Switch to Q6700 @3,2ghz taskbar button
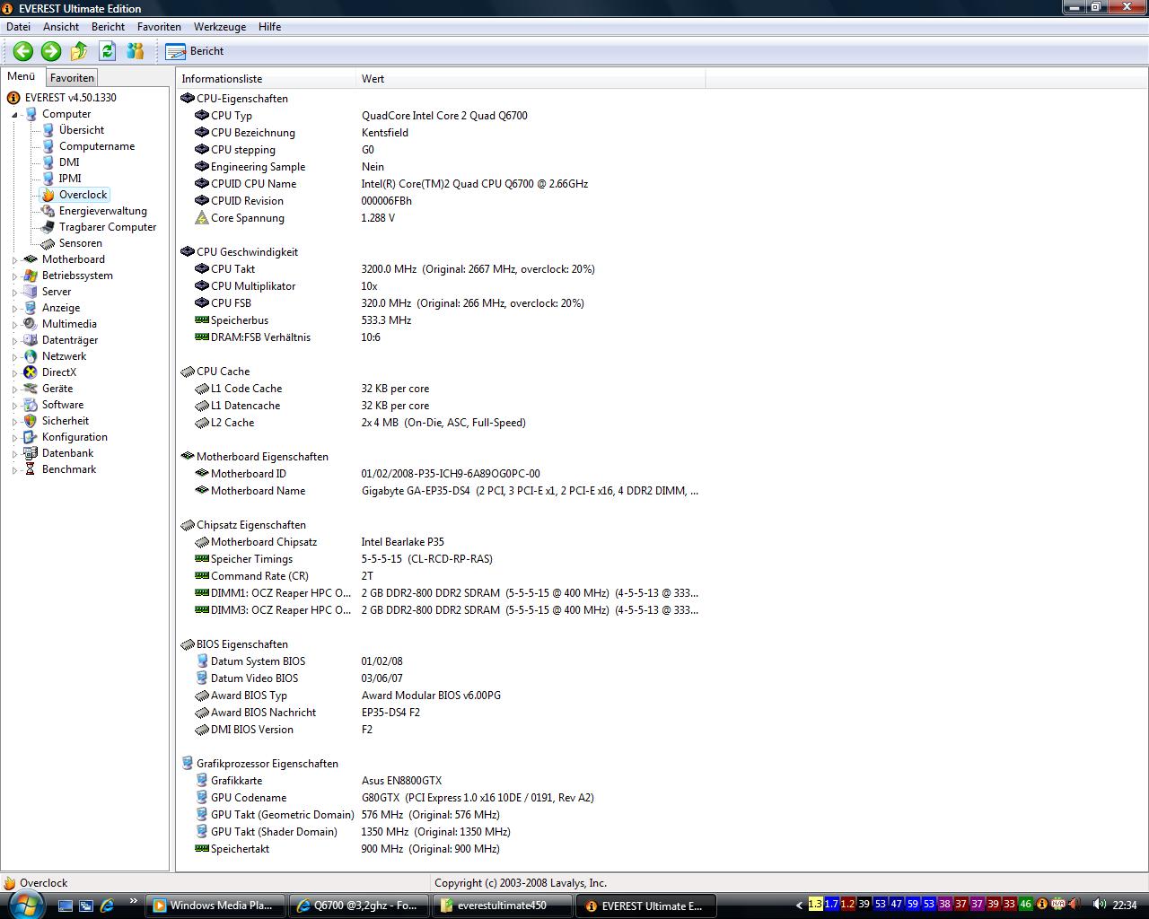Image resolution: width=1149 pixels, height=919 pixels. coord(358,906)
